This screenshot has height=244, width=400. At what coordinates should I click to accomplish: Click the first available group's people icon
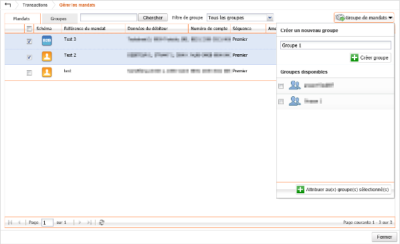pos(294,85)
